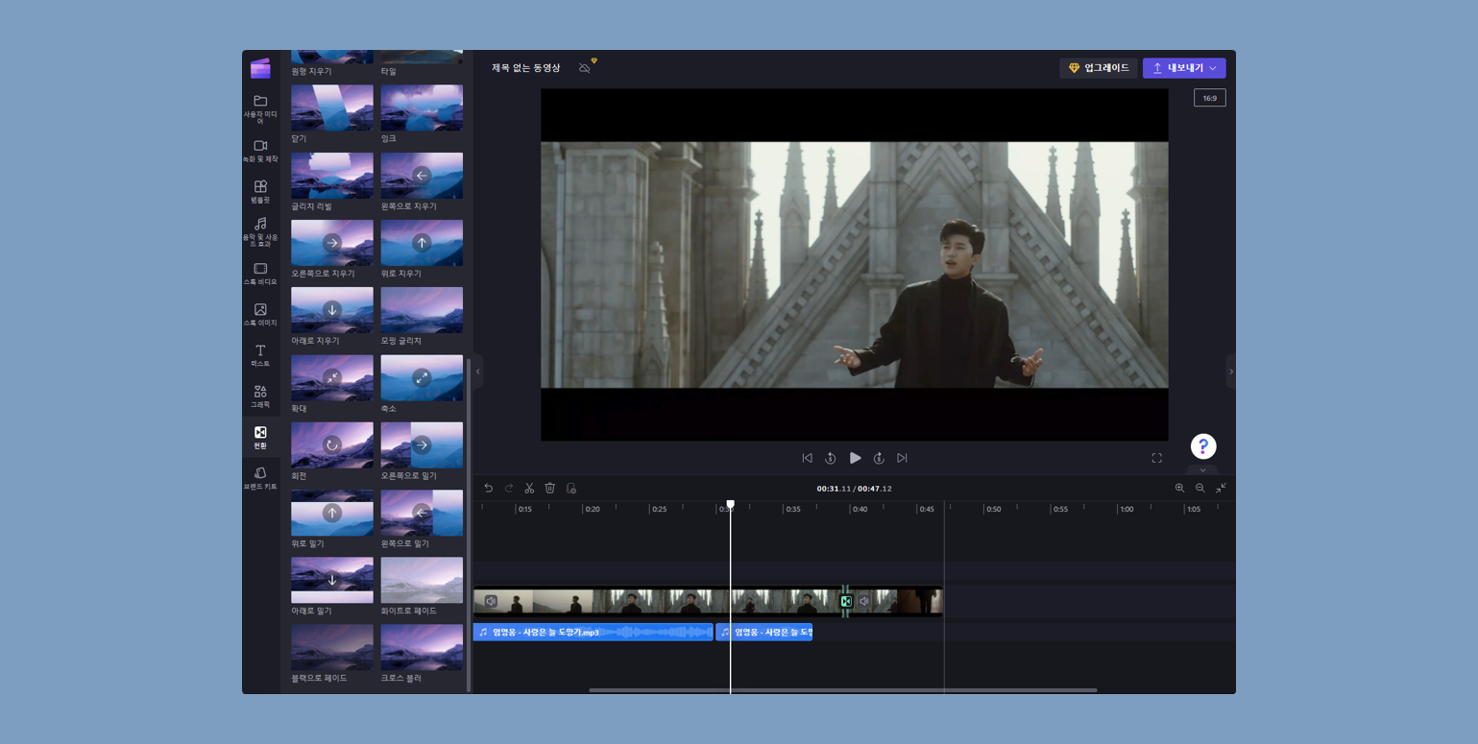
Task: Collapse the help widget chevron
Action: (1202, 470)
